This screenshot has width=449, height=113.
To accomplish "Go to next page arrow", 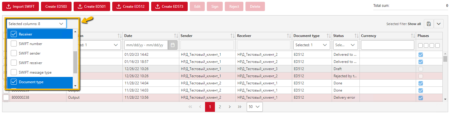I will point(230,106).
